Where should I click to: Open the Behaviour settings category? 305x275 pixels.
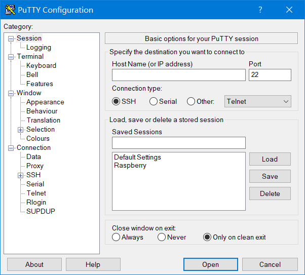coord(42,111)
